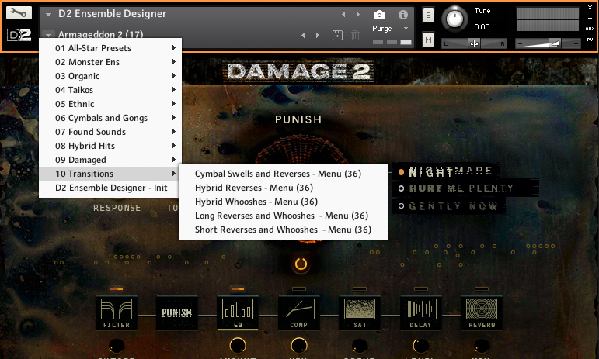The height and width of the screenshot is (359, 599).
Task: Select the FILTER effect module
Action: coord(117,312)
